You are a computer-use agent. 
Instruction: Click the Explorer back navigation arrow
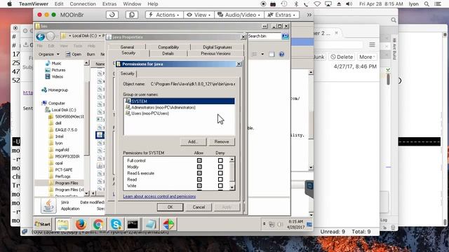coord(41,36)
